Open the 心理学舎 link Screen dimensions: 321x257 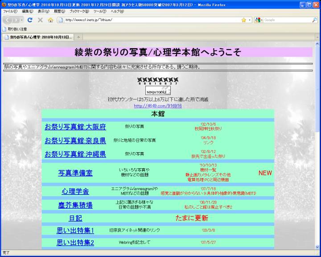point(75,191)
